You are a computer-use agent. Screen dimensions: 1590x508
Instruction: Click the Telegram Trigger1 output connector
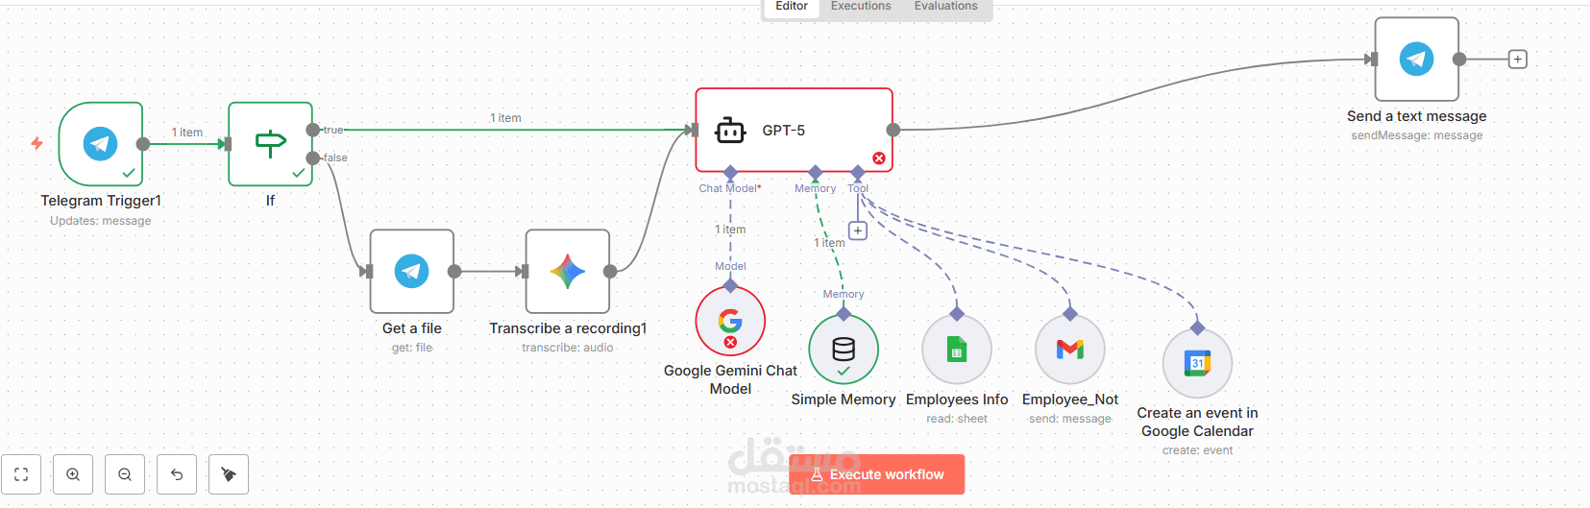click(x=143, y=144)
